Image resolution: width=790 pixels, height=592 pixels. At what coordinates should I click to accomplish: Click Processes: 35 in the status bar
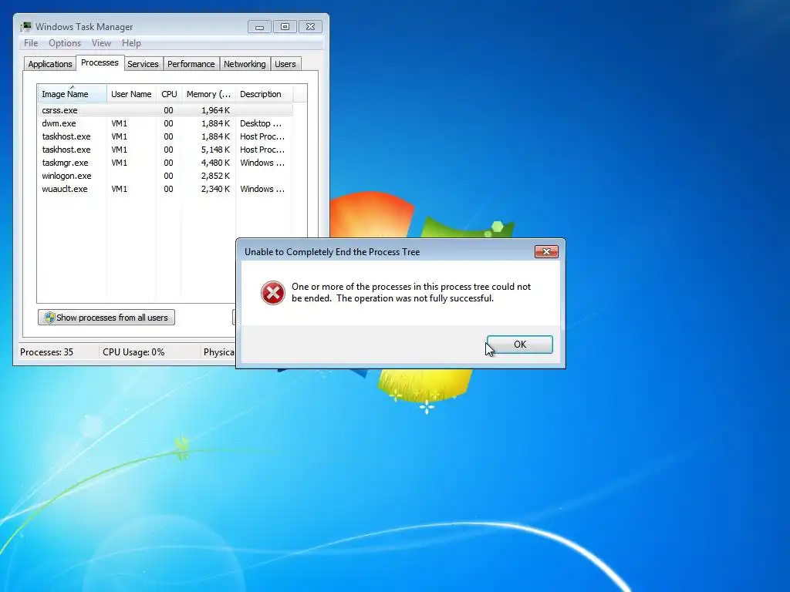(46, 351)
